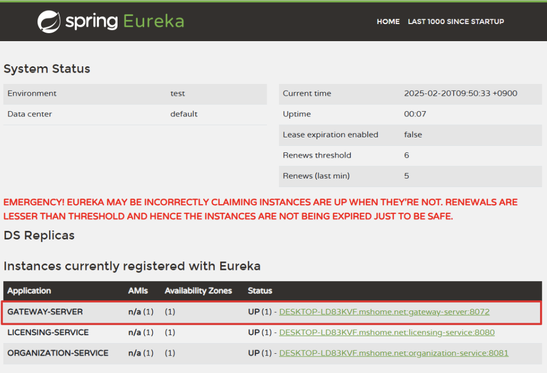The width and height of the screenshot is (547, 373).
Task: Click the AMIs column header
Action: 138,291
